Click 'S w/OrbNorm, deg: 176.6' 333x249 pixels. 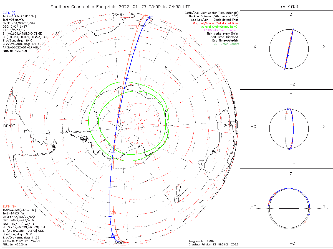[x=21, y=44]
